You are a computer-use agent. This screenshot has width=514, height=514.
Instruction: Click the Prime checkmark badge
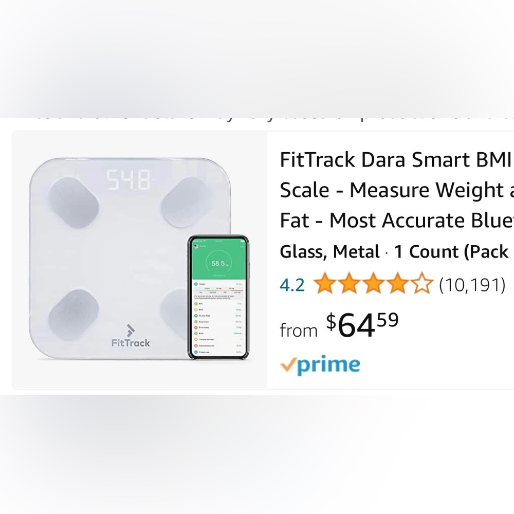(288, 365)
